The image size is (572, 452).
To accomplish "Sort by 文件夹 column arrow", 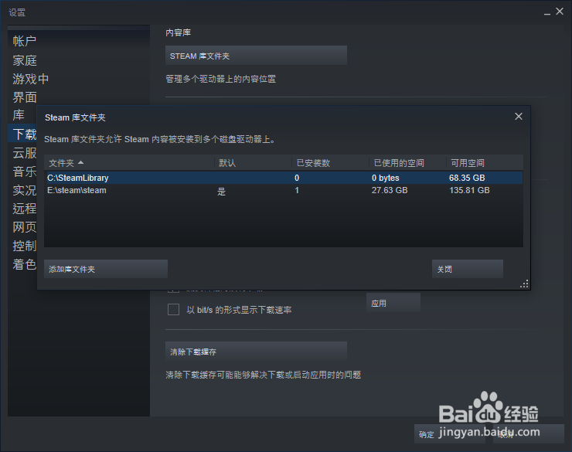I will (x=80, y=162).
